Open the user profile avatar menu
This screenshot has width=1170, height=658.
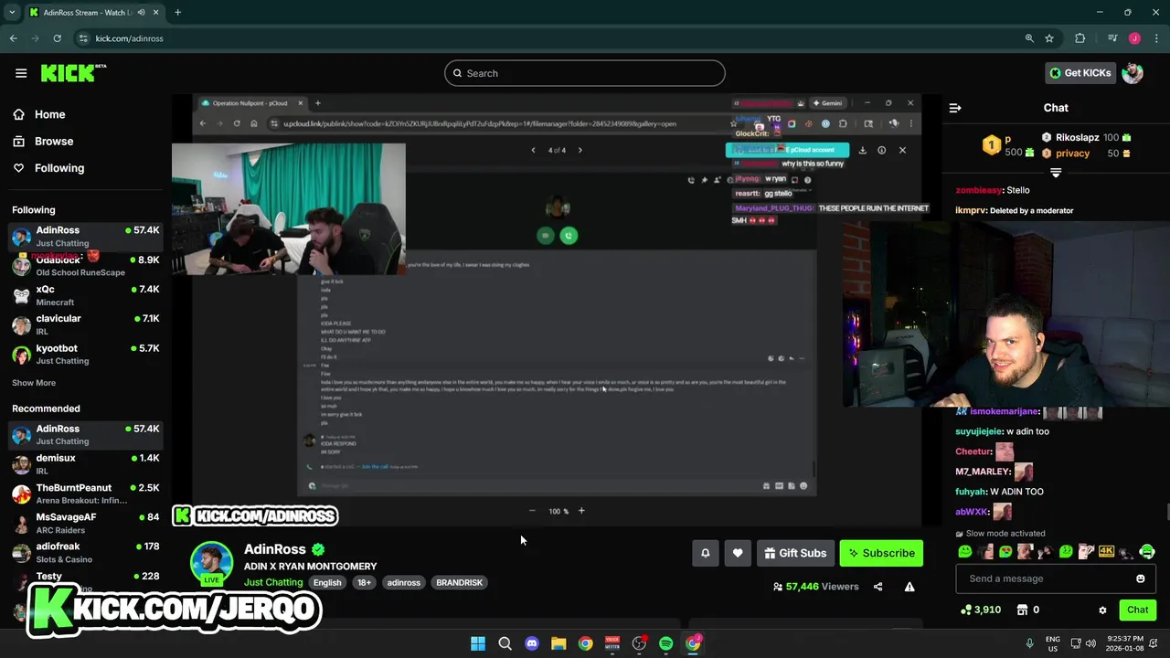pyautogui.click(x=1133, y=73)
